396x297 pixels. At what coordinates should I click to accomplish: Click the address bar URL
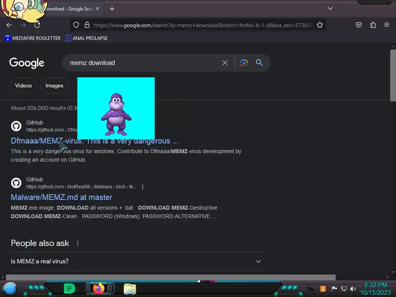(203, 25)
